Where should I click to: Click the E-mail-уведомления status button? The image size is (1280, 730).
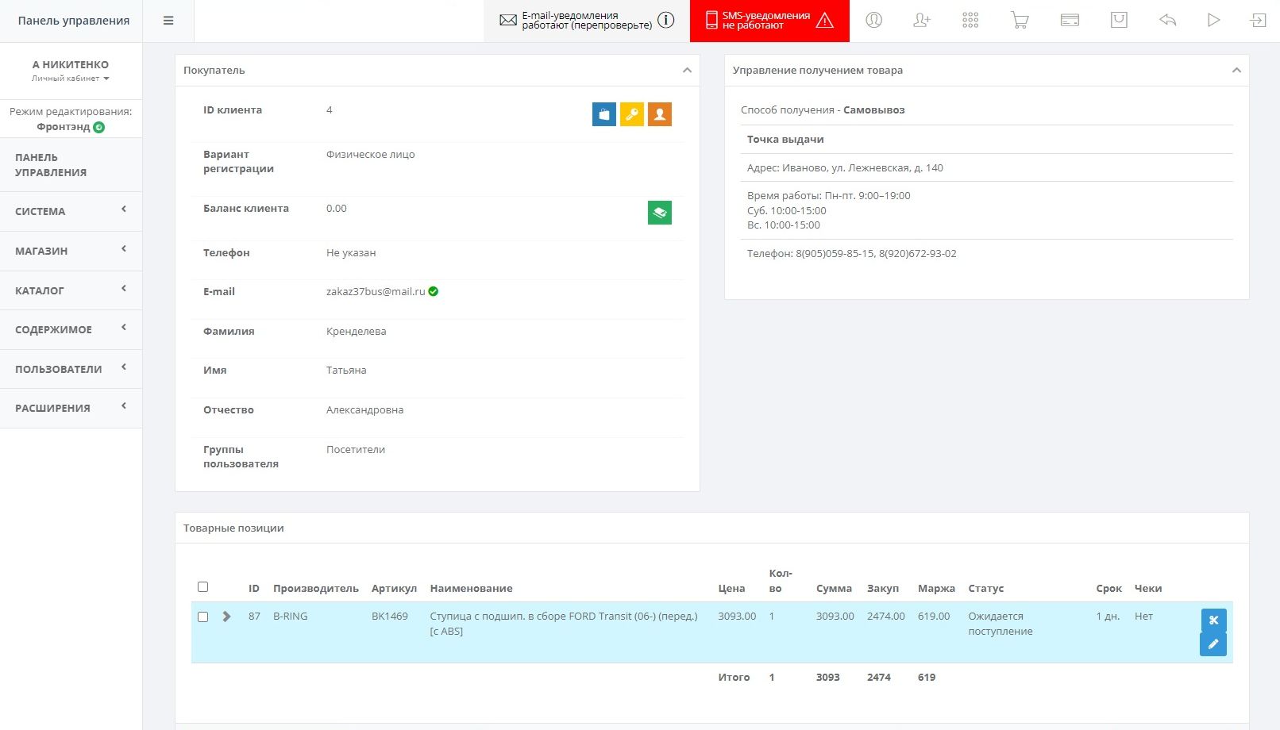(586, 21)
